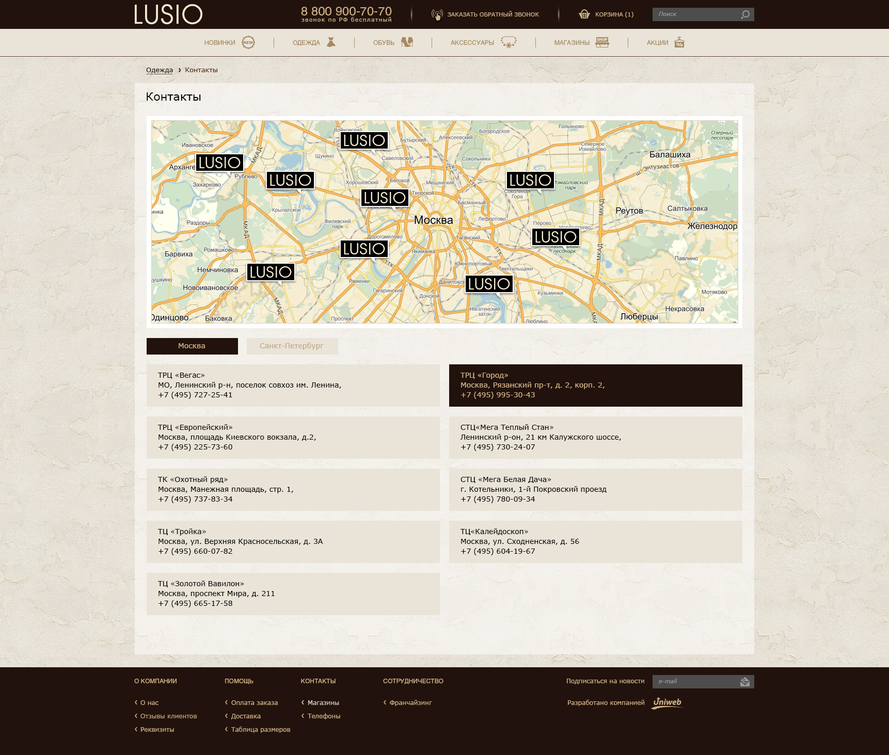Click the callback phone icon

click(x=437, y=14)
